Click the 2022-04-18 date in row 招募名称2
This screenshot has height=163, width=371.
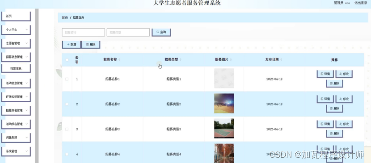(x=274, y=104)
